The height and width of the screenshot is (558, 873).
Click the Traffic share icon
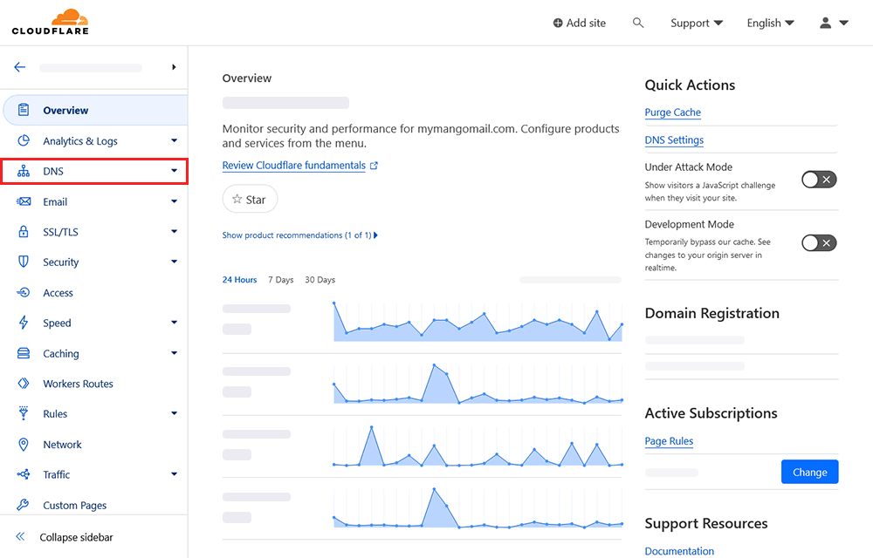click(x=24, y=474)
